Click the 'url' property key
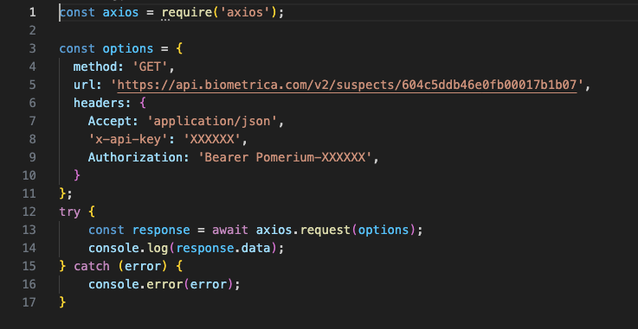The width and height of the screenshot is (638, 329). 84,85
